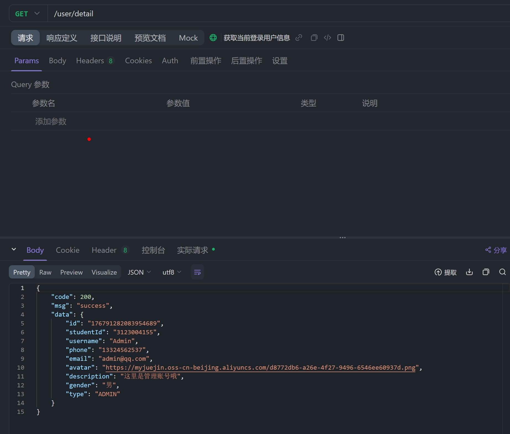This screenshot has height=434, width=510.
Task: Click the "type": "ADMIN" line
Action: (93, 394)
